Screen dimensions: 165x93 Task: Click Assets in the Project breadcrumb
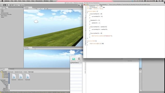pyautogui.click(x=12, y=72)
